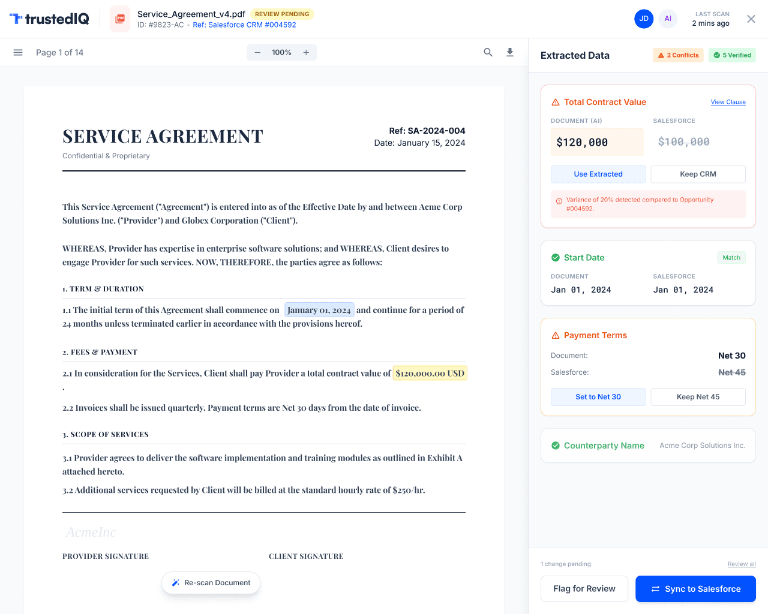This screenshot has height=614, width=768.
Task: Open the hamburger menu in document toolbar
Action: coord(18,53)
